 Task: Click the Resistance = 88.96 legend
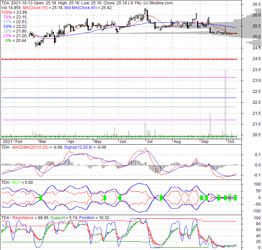31,218
